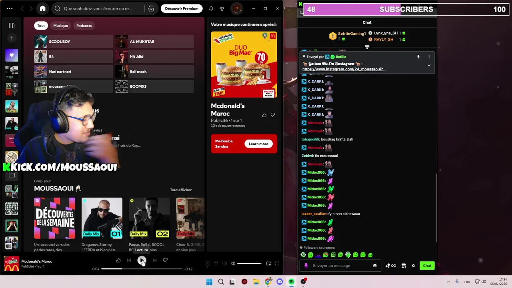Click the create playlist plus icon
This screenshot has width=512, height=288.
12,38
